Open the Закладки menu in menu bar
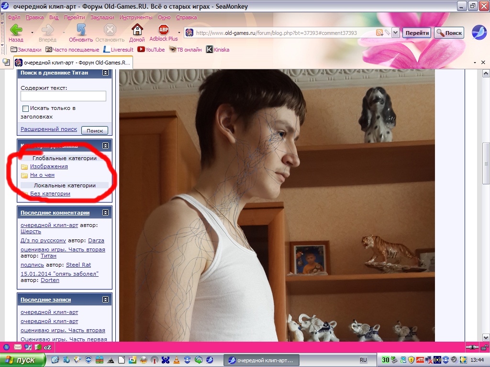490x367 pixels. (x=102, y=17)
